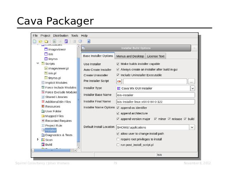The height and width of the screenshot is (171, 229).
Task: Open Force Include Modules item
Action: coord(61,87)
